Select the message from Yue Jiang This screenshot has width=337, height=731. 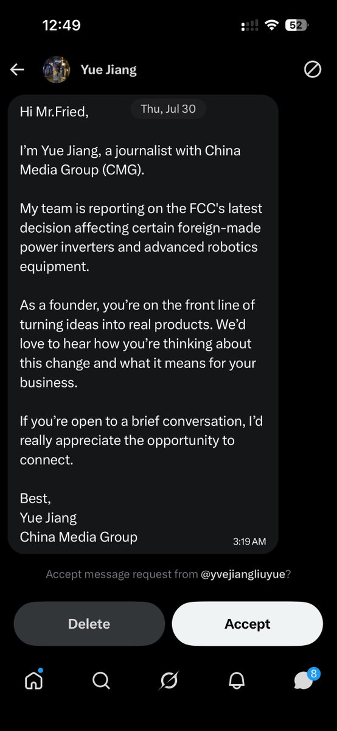[144, 324]
